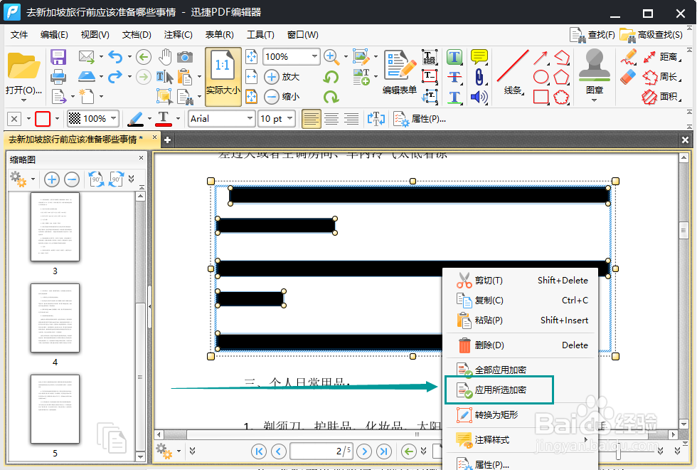Click the print icon

tap(58, 77)
